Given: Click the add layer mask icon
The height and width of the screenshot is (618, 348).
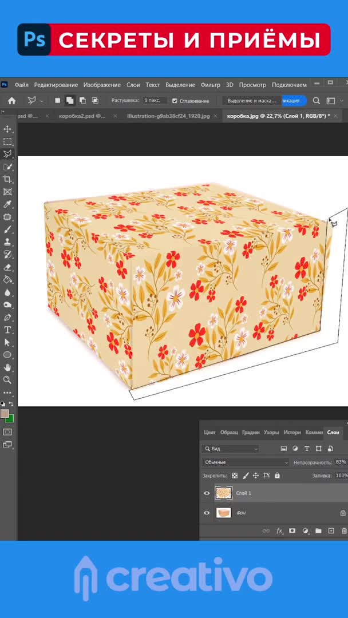Looking at the screenshot, I should pos(292,531).
